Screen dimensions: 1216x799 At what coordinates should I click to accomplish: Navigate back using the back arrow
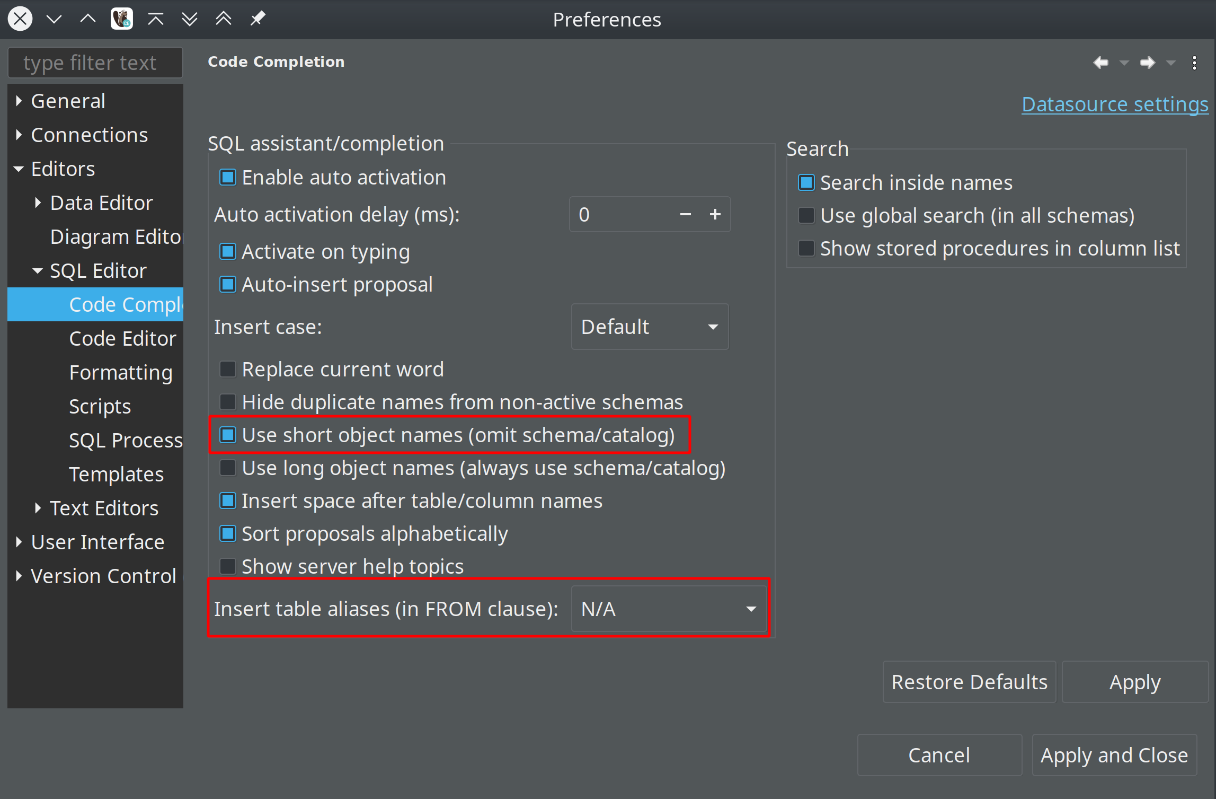tap(1101, 63)
